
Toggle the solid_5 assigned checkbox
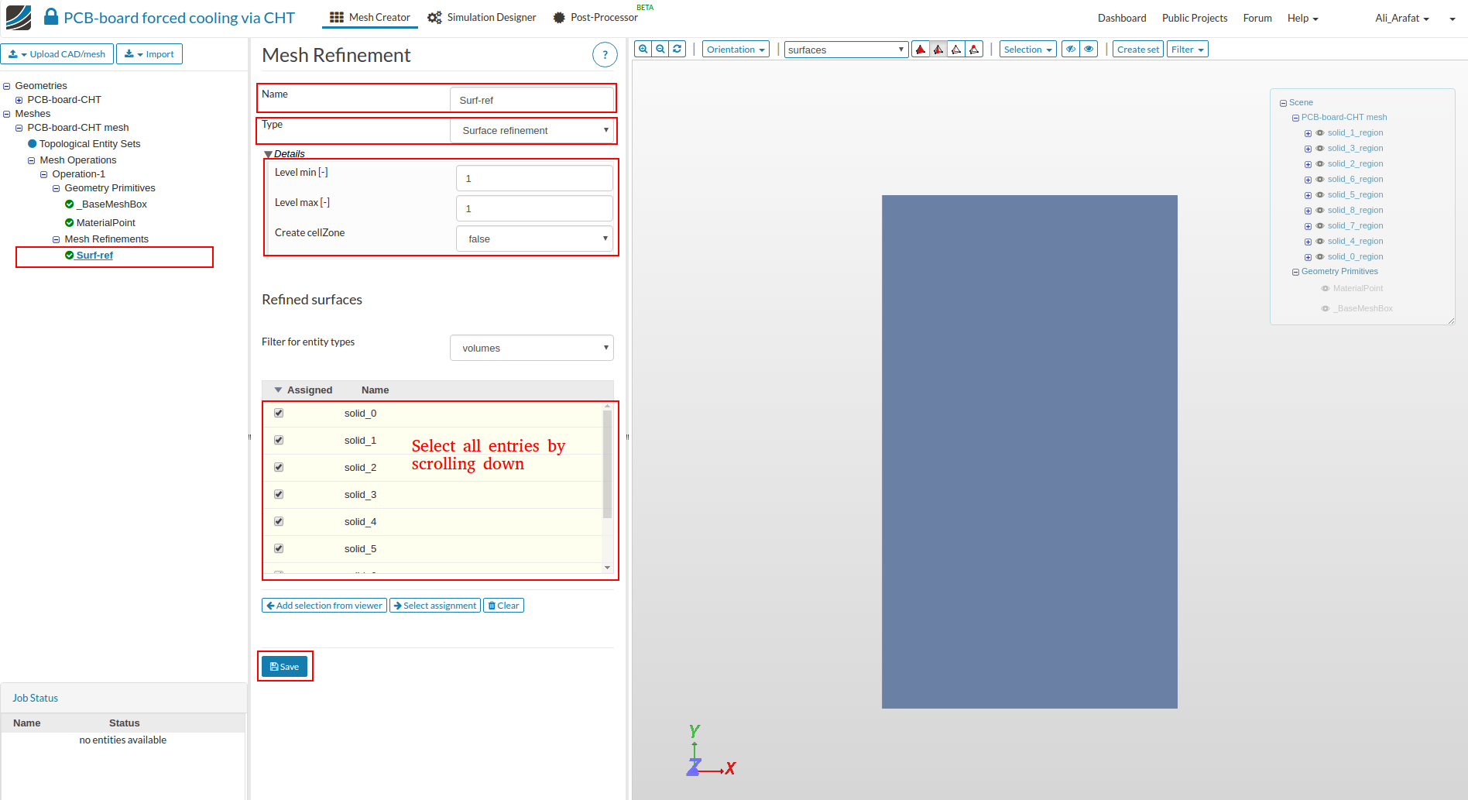tap(279, 548)
